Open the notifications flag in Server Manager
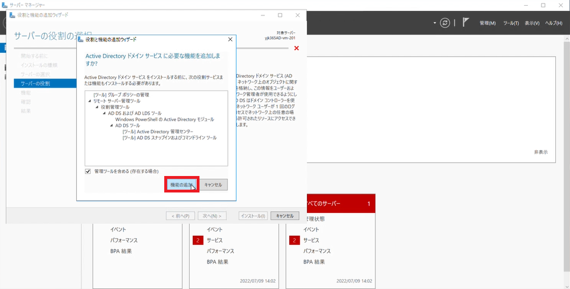The width and height of the screenshot is (570, 289). 465,22
